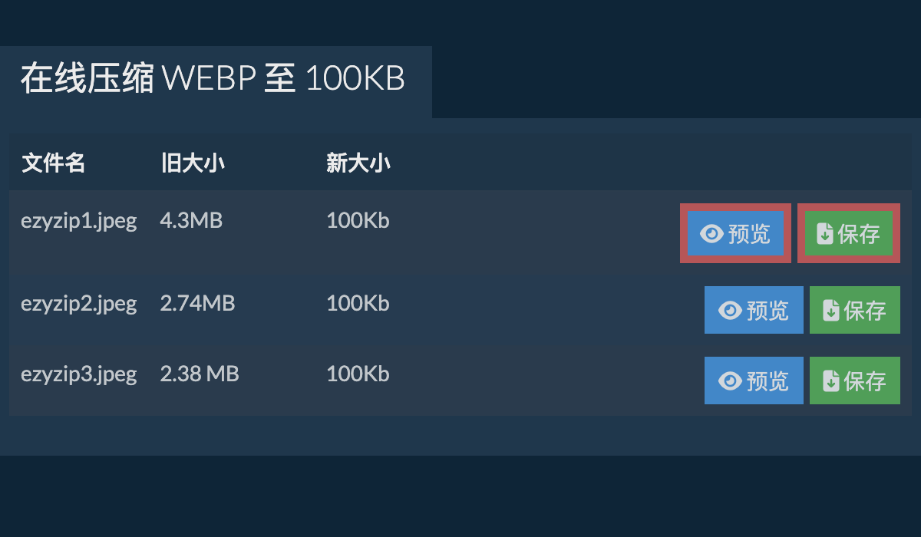Image resolution: width=921 pixels, height=537 pixels.
Task: Preview ezyzip3.jpeg with the 预览 button
Action: point(754,381)
